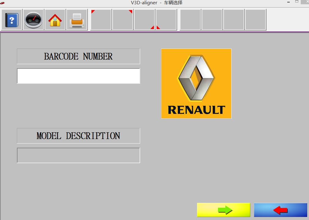Viewport: 309px width, 220px height.
Task: Go to home via house icon
Action: tap(55, 20)
